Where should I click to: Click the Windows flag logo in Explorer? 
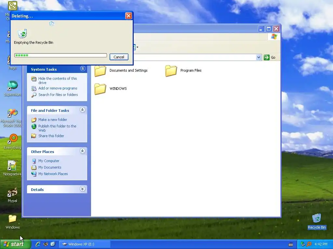click(274, 37)
